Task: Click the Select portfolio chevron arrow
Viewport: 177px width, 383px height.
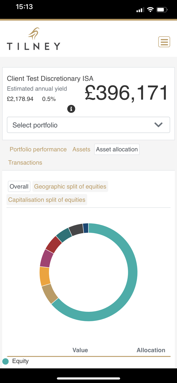Action: click(x=158, y=125)
